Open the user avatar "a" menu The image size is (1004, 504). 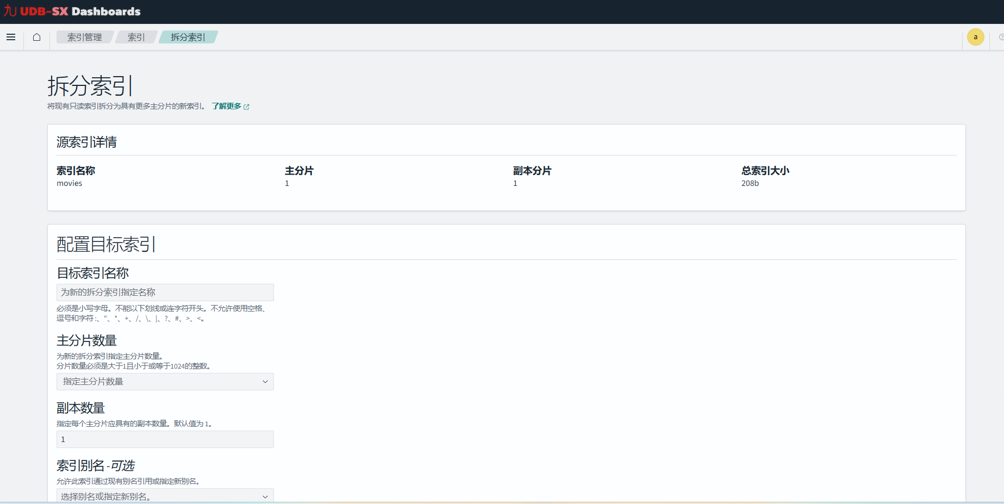pyautogui.click(x=975, y=37)
